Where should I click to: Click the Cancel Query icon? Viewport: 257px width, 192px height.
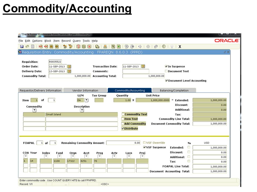pos(89,46)
